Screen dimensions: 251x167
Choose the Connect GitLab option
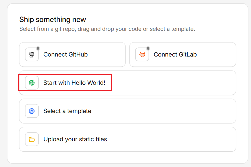(183, 54)
